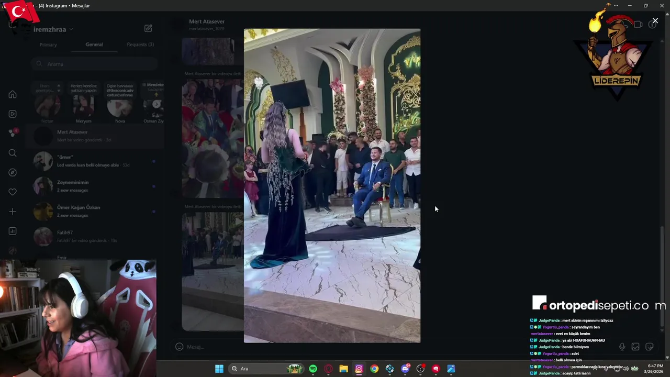Close the video viewer with the X
Image resolution: width=670 pixels, height=377 pixels.
655,21
